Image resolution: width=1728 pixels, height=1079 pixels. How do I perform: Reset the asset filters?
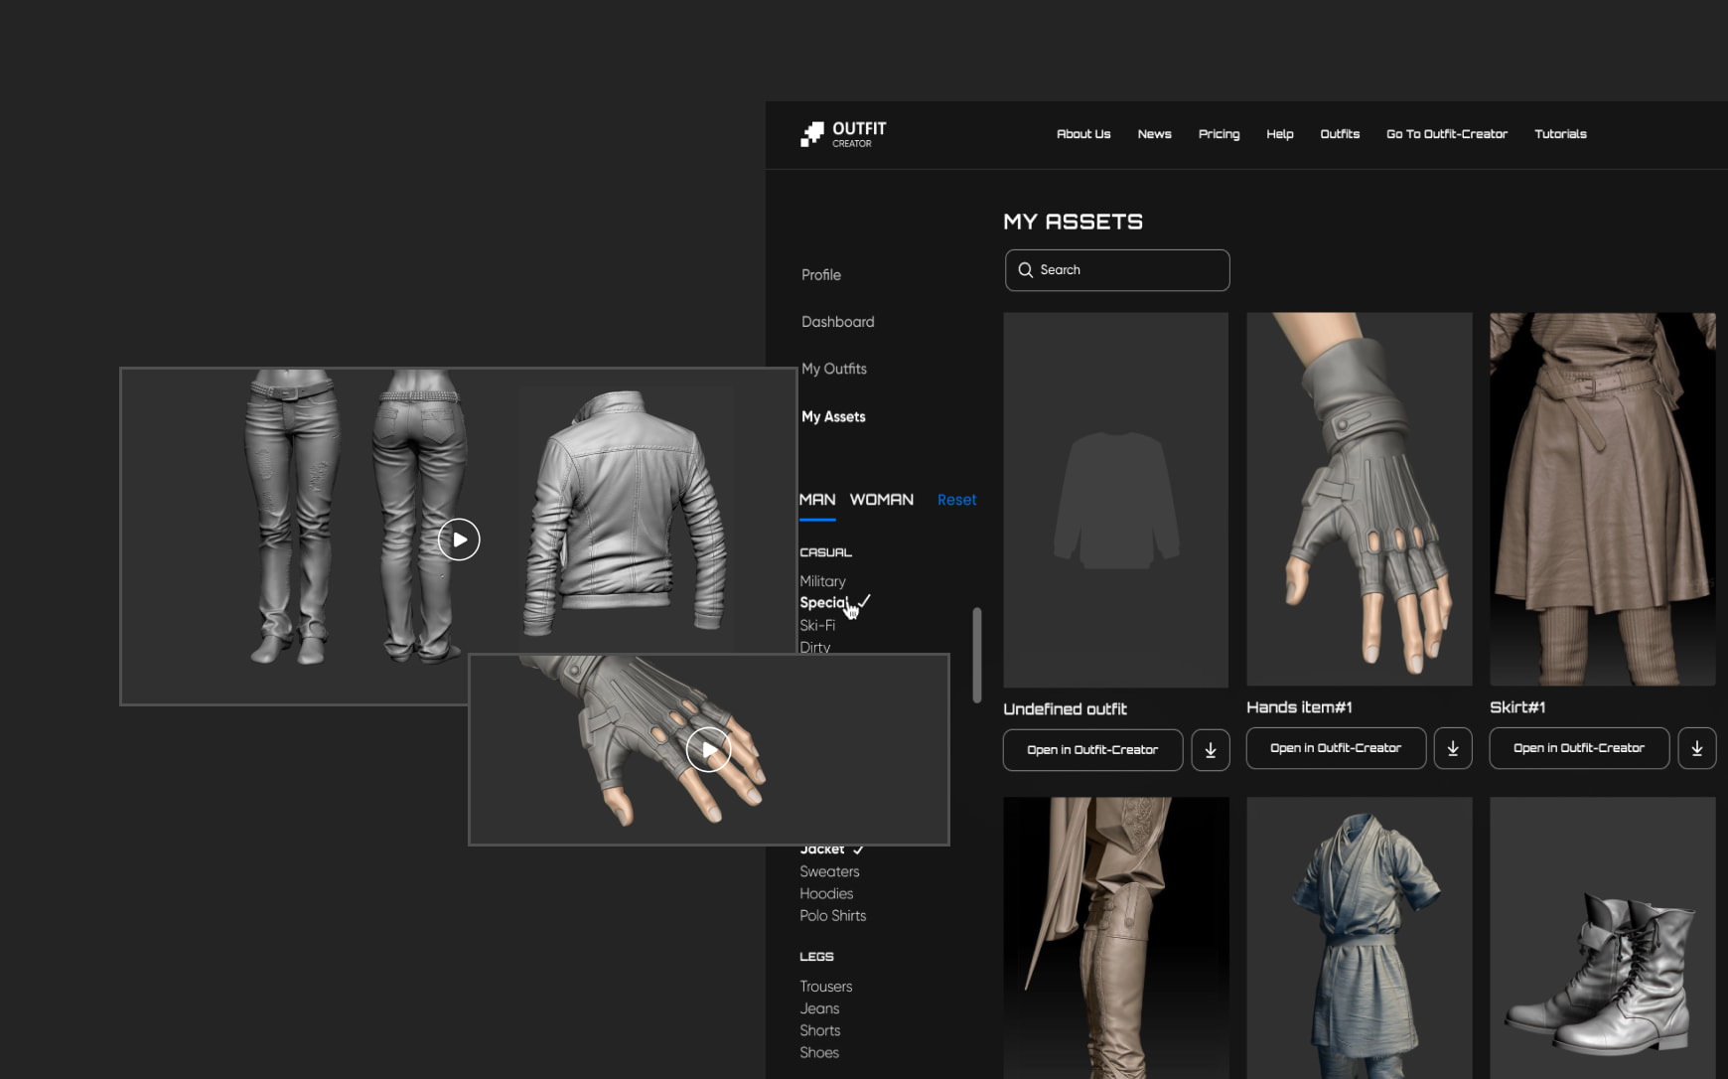[x=956, y=500]
